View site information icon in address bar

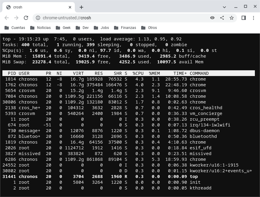38,18
